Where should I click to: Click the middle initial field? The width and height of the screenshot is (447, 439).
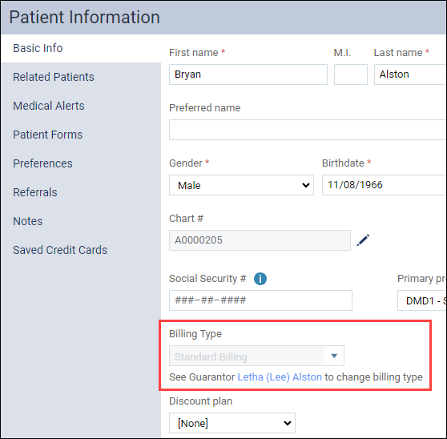click(351, 75)
